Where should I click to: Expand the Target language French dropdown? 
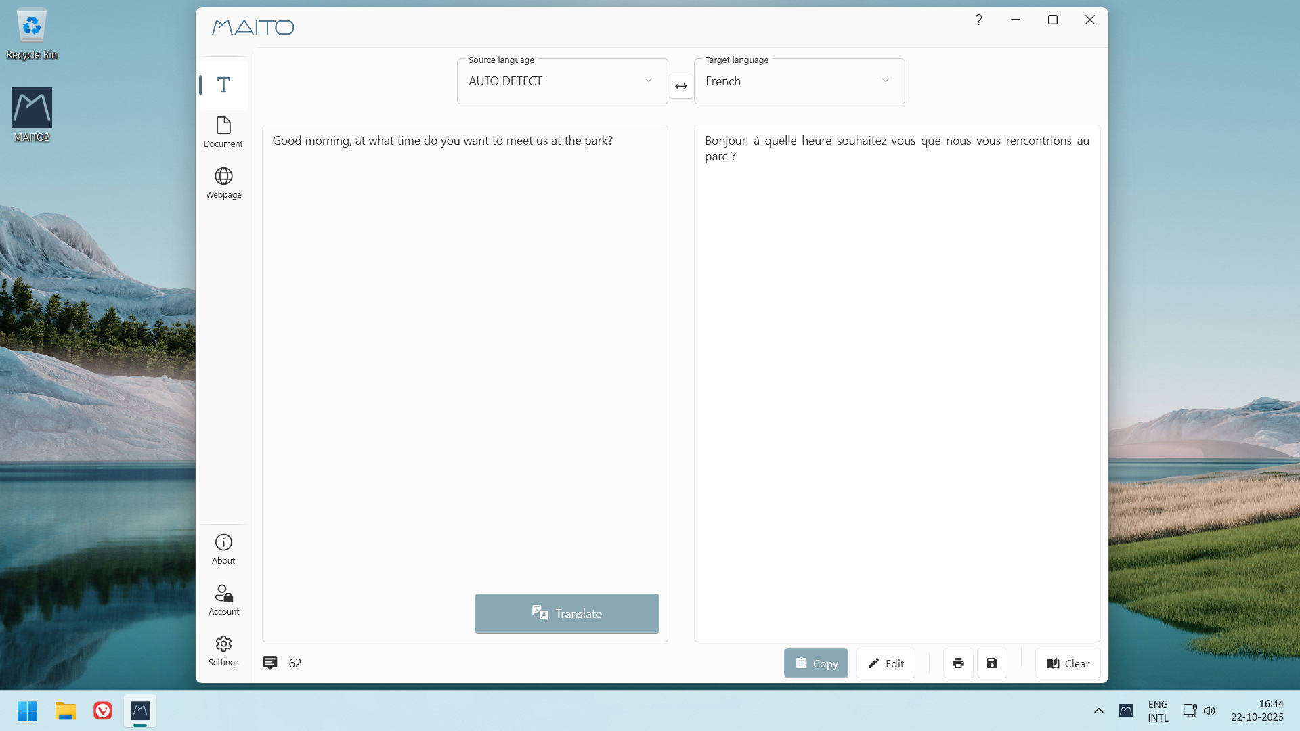(x=799, y=81)
